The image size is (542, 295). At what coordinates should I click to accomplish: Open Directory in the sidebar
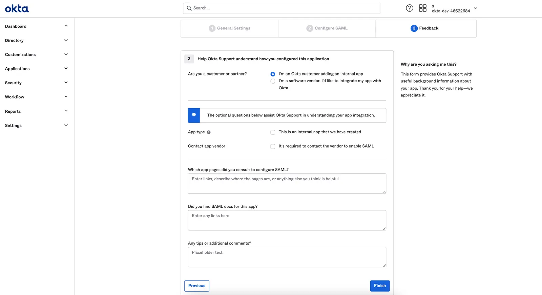point(14,41)
